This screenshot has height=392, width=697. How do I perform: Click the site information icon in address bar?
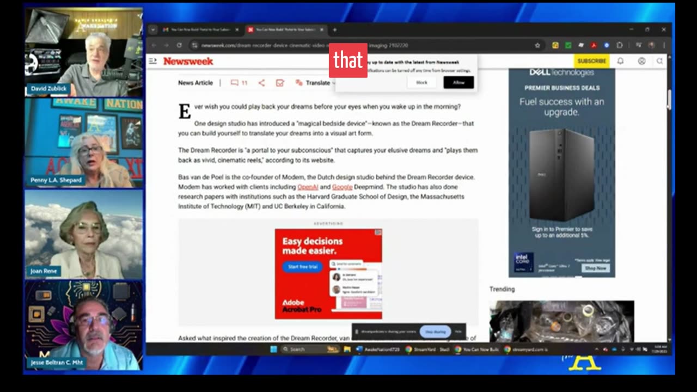tap(194, 45)
